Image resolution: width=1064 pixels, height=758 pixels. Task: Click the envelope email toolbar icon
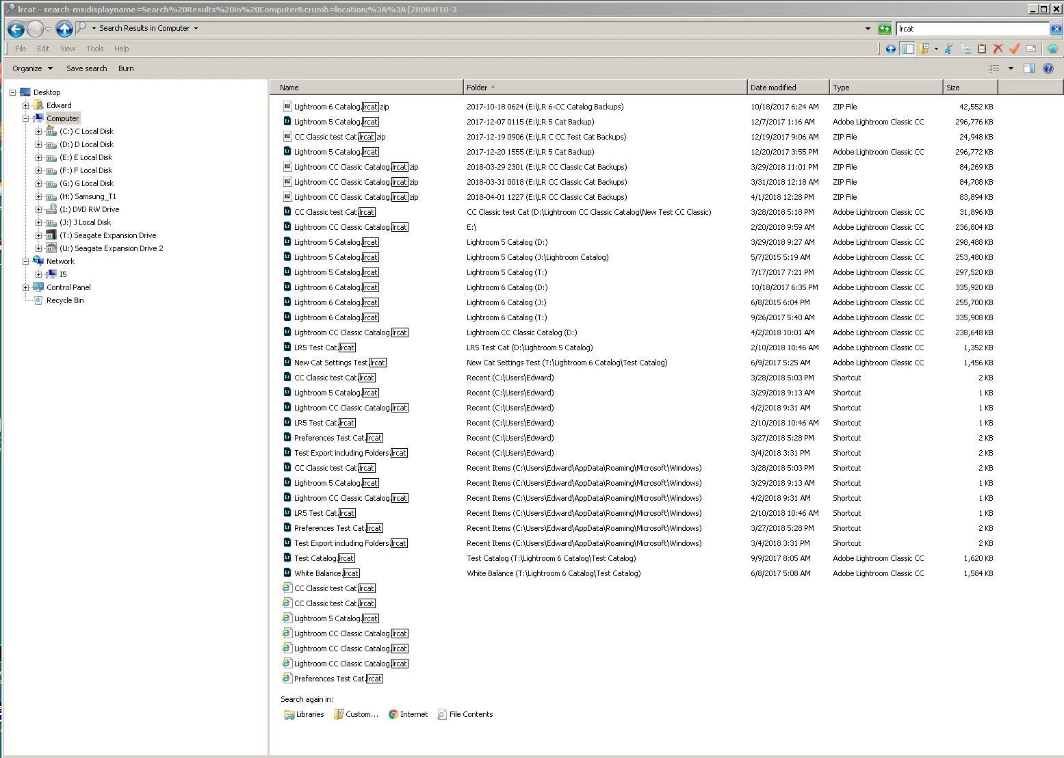[x=1031, y=49]
